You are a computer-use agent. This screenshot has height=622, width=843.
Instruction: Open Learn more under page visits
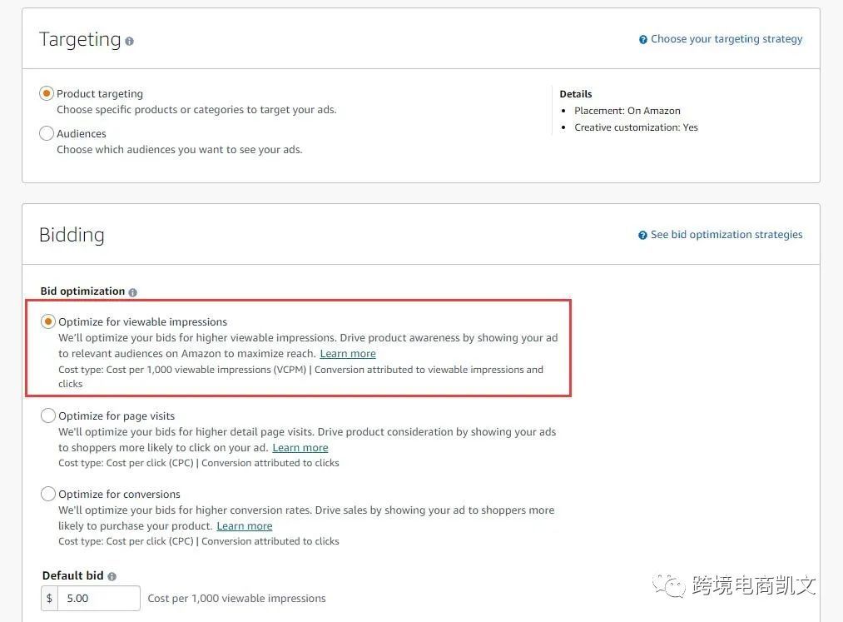coord(300,448)
